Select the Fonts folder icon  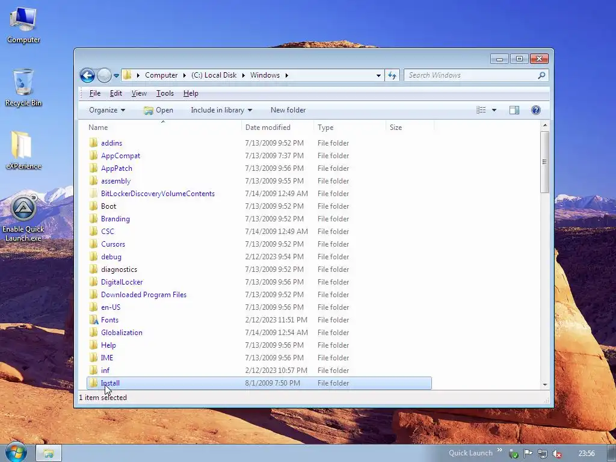click(93, 320)
